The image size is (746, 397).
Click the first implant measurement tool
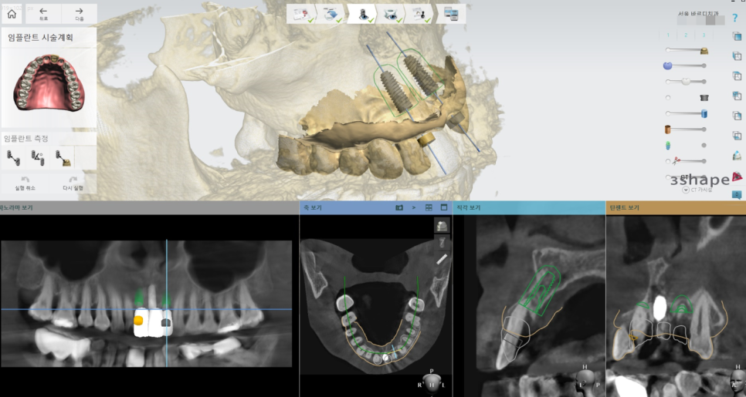click(x=13, y=157)
